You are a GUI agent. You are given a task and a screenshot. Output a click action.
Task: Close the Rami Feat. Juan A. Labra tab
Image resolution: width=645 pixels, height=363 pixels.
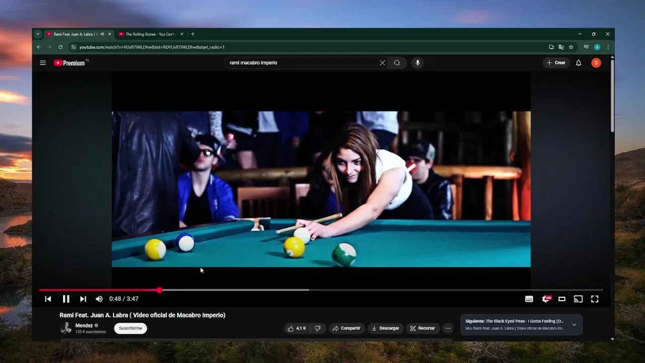tap(109, 34)
